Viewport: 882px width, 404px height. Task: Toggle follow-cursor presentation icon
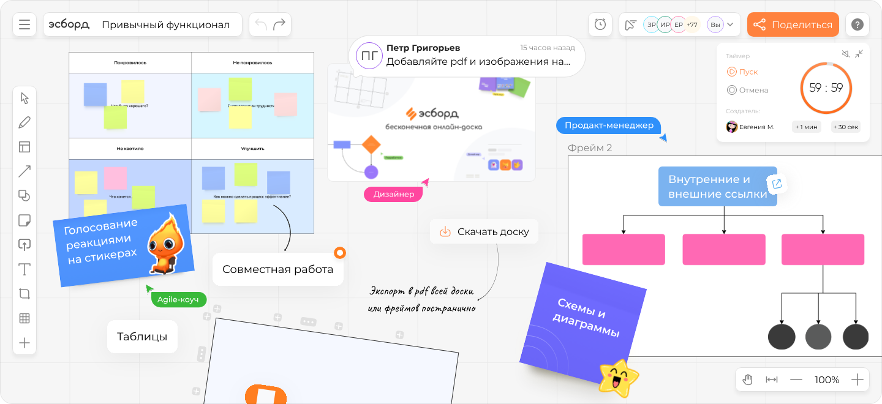point(630,24)
